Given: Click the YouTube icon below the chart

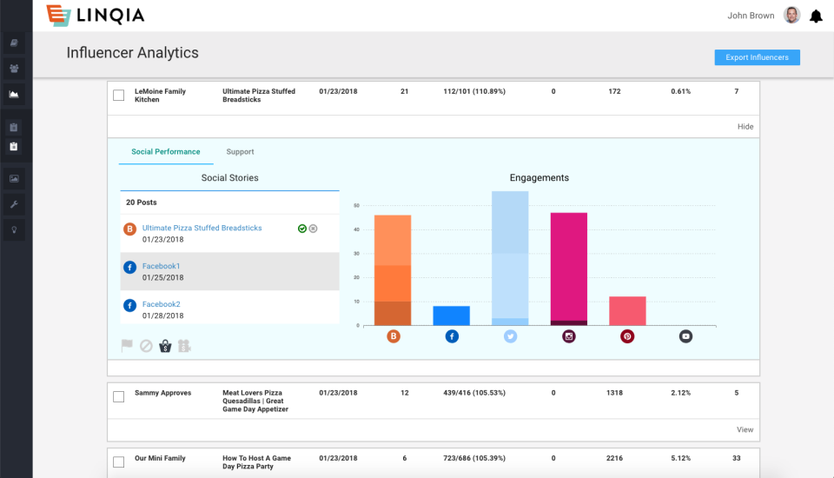Looking at the screenshot, I should [x=685, y=336].
